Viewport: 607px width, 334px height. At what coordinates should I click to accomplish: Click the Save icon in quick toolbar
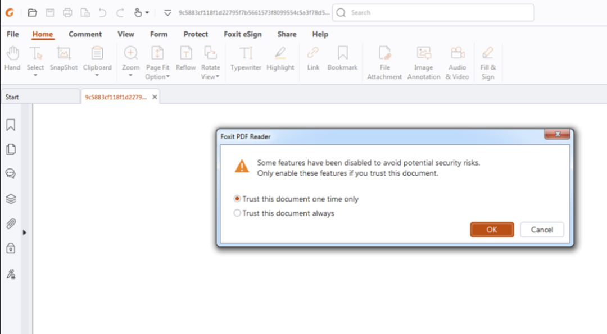(50, 13)
